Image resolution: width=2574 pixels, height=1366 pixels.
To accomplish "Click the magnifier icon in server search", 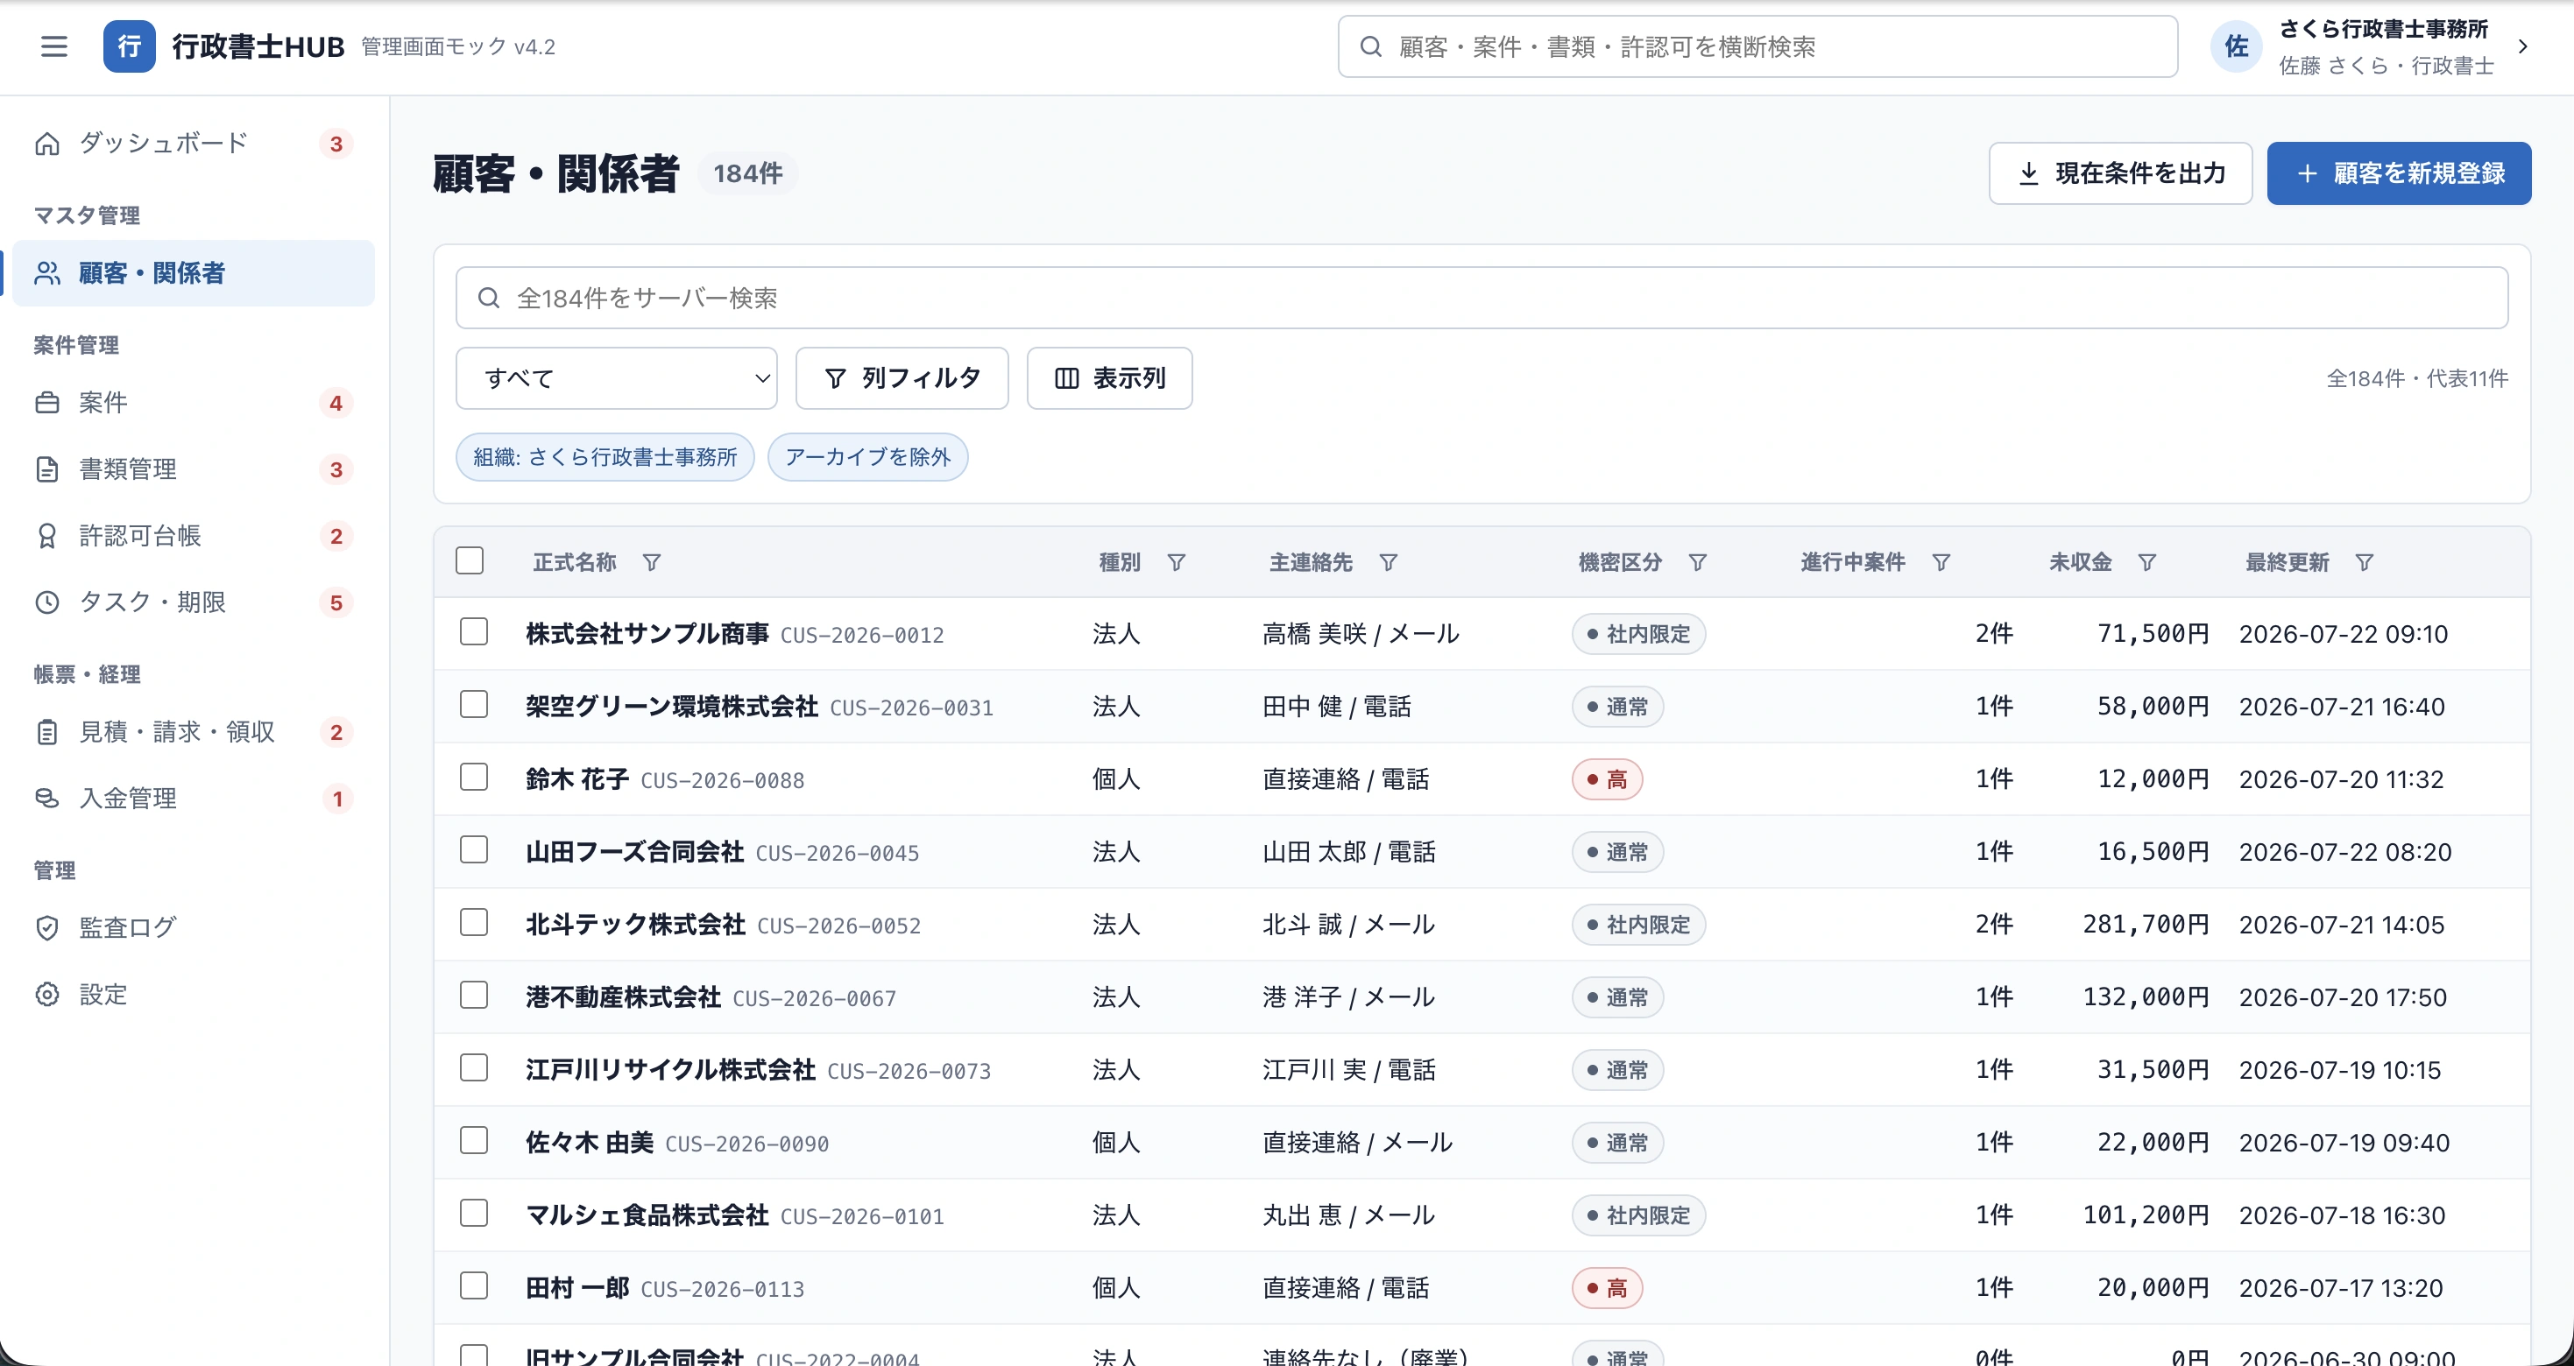I will coord(489,298).
